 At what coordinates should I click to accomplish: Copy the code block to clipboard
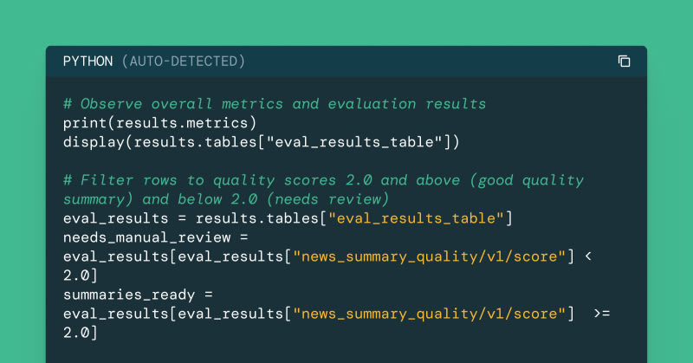coord(624,61)
